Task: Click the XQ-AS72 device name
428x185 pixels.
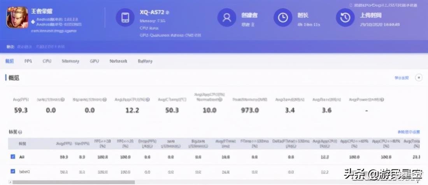Action: tap(152, 12)
